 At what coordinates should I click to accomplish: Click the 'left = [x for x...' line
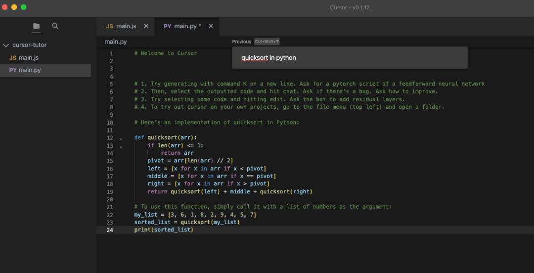coord(207,169)
